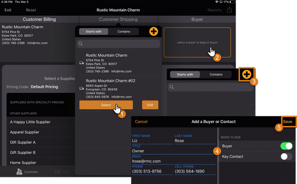The width and height of the screenshot is (297, 184).
Task: Tap Rustic Mountain Charm billing name
Action: tap(22, 27)
